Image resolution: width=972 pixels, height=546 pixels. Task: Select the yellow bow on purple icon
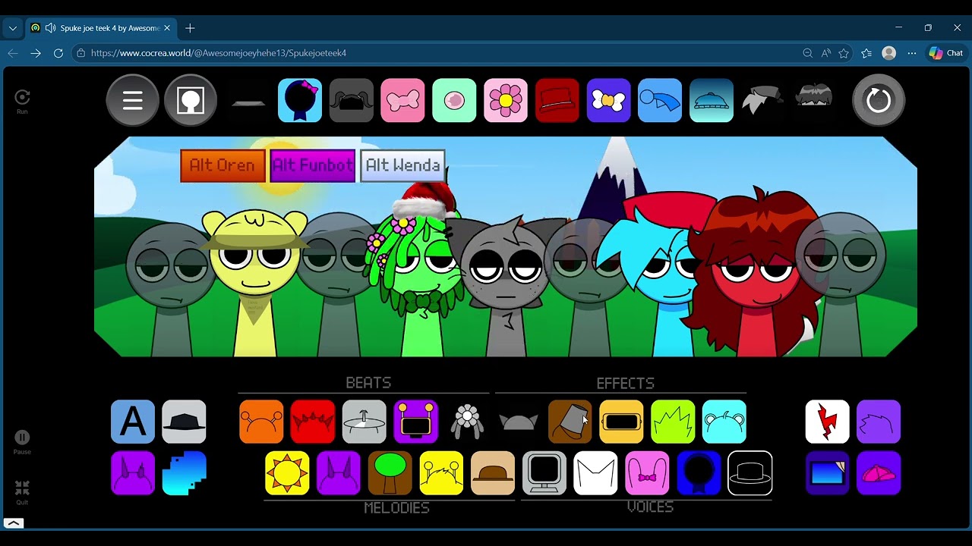click(609, 100)
